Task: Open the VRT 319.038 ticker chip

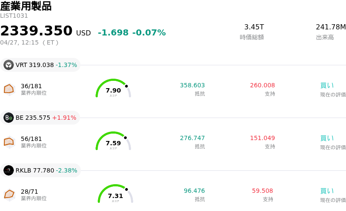Action: (x=41, y=65)
